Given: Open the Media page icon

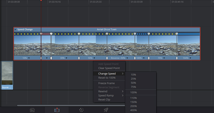Looking at the screenshot, I should [x=32, y=110].
